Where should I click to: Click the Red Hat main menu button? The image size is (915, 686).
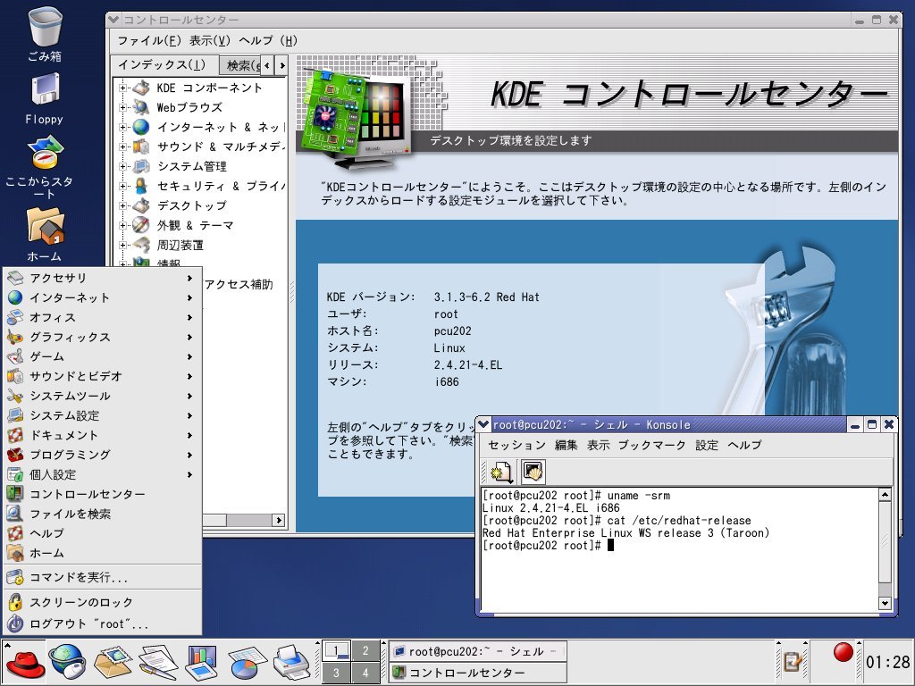tap(24, 662)
